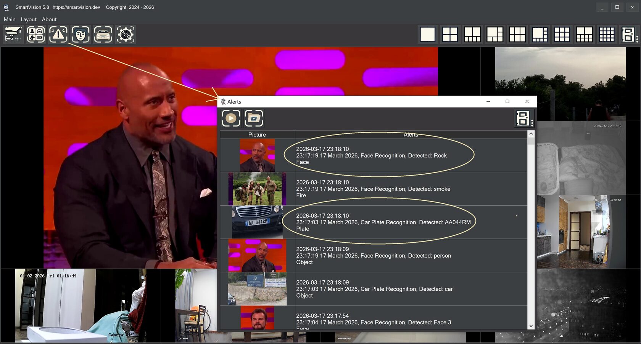This screenshot has width=641, height=344.
Task: Click the alert text 'Detected: person'
Action: tap(430, 256)
